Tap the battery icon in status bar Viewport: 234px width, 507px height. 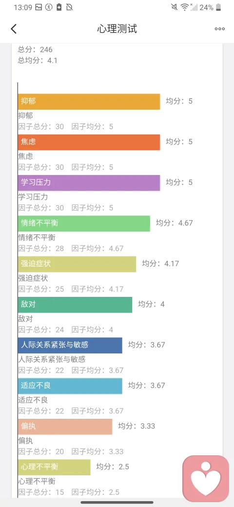click(x=219, y=7)
